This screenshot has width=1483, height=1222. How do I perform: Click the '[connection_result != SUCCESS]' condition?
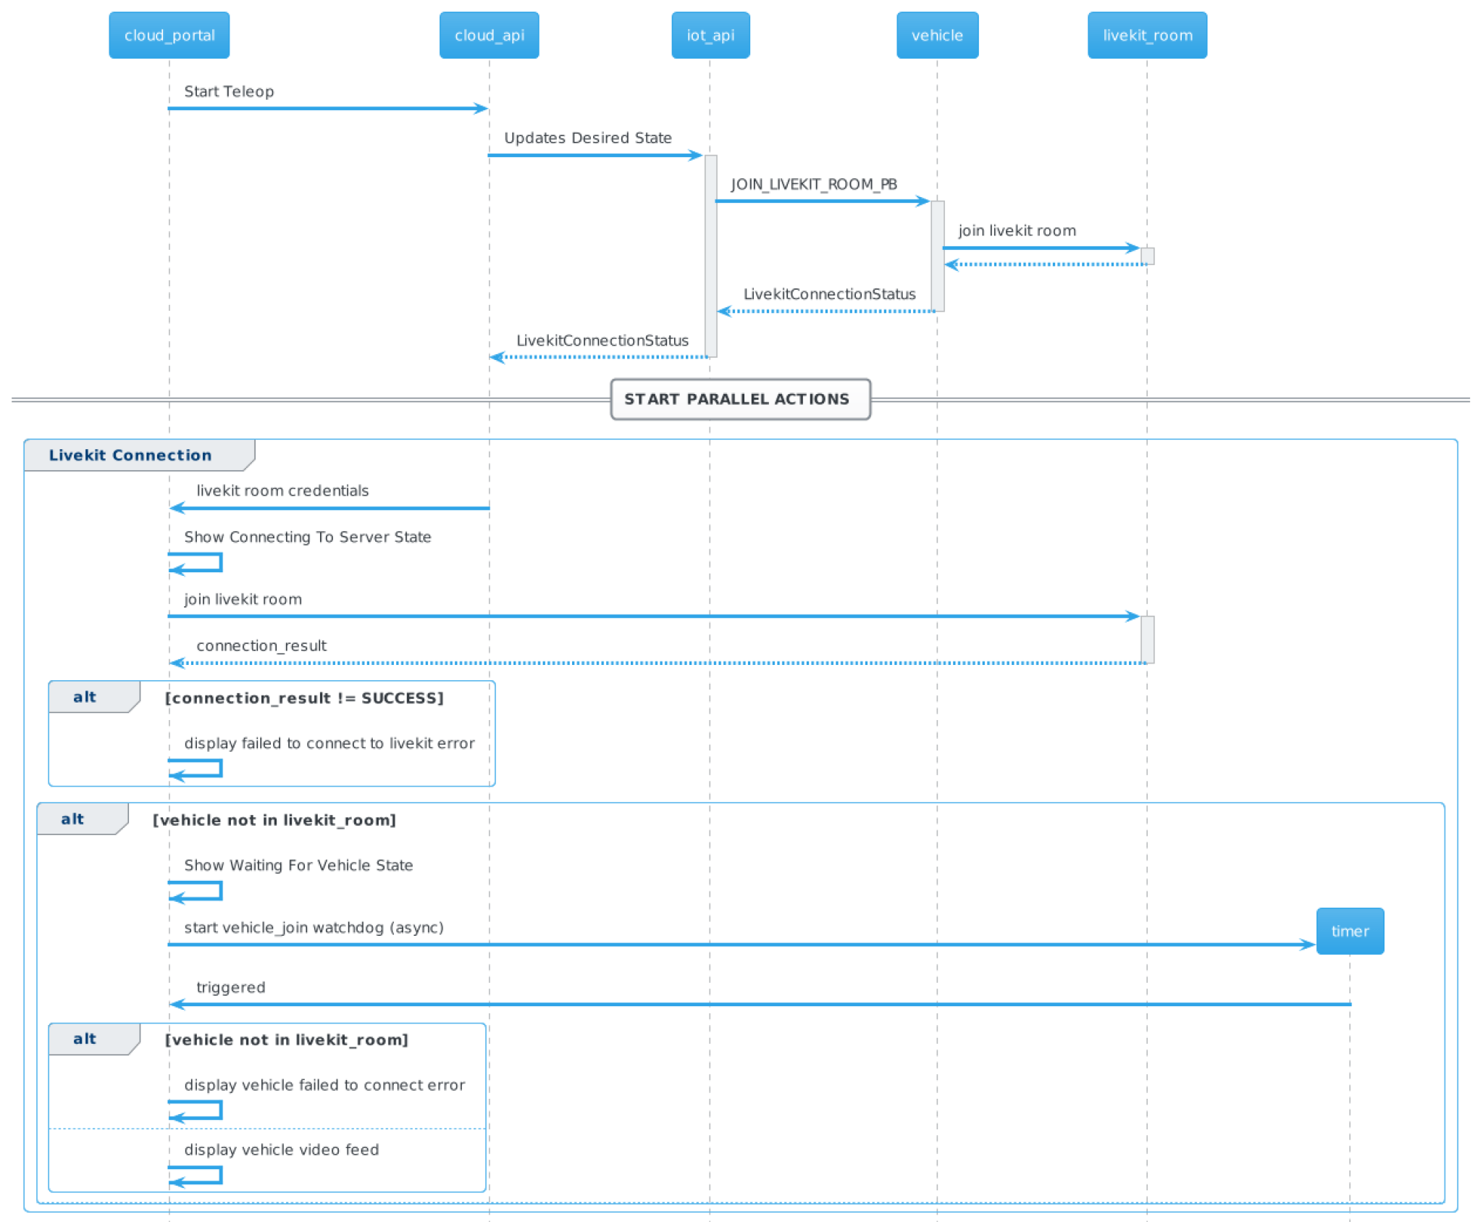(304, 698)
